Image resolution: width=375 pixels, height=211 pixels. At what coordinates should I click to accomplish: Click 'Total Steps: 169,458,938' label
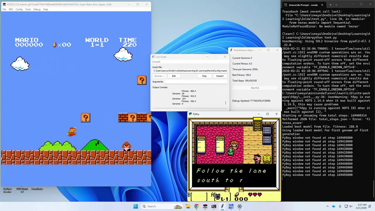click(244, 81)
